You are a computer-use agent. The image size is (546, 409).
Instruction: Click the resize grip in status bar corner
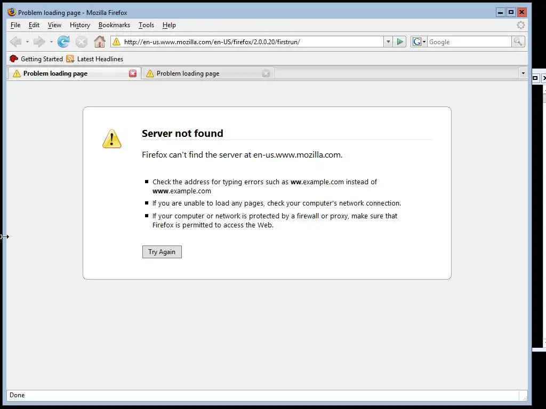(525, 397)
